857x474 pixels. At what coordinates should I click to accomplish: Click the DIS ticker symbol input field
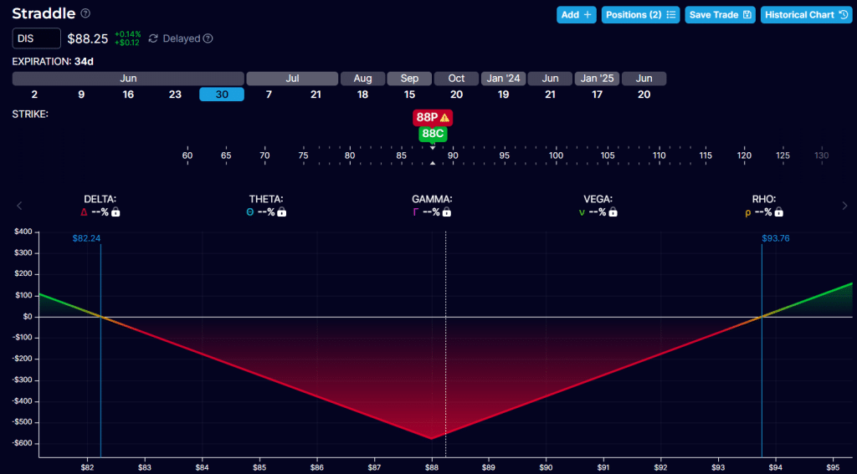[x=36, y=38]
